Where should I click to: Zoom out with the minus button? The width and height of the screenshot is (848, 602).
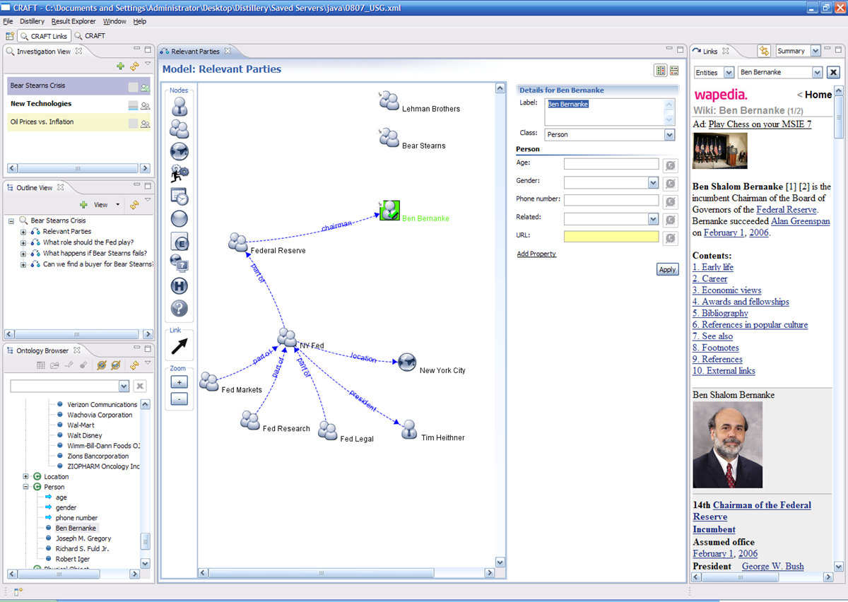[x=179, y=399]
